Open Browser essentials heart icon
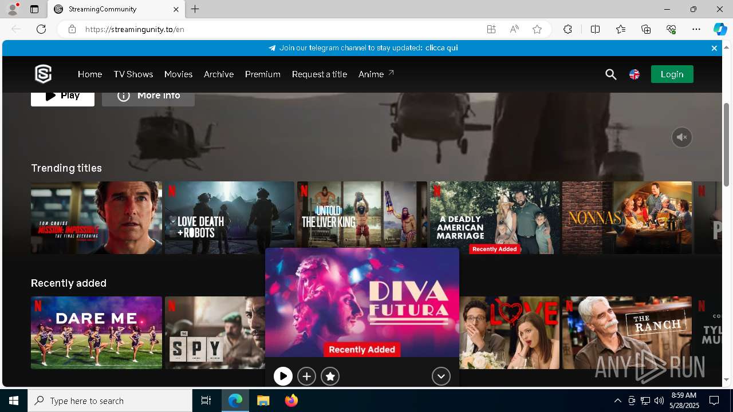 click(x=671, y=29)
